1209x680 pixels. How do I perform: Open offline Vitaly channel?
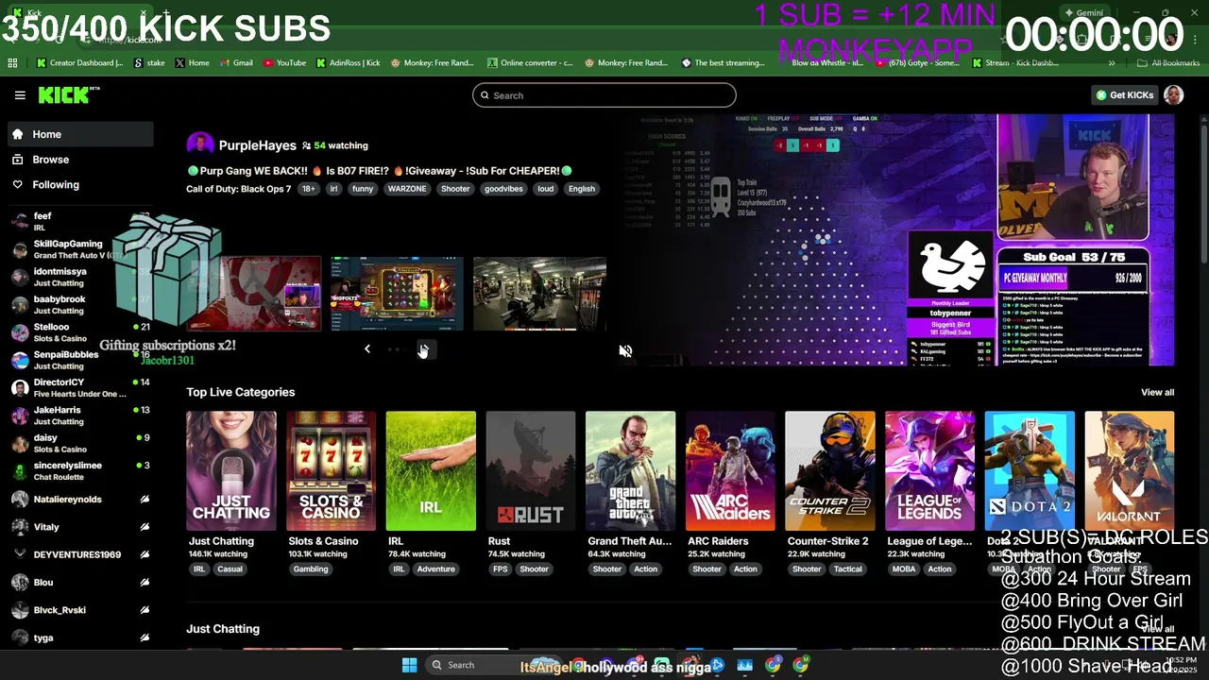(x=79, y=527)
